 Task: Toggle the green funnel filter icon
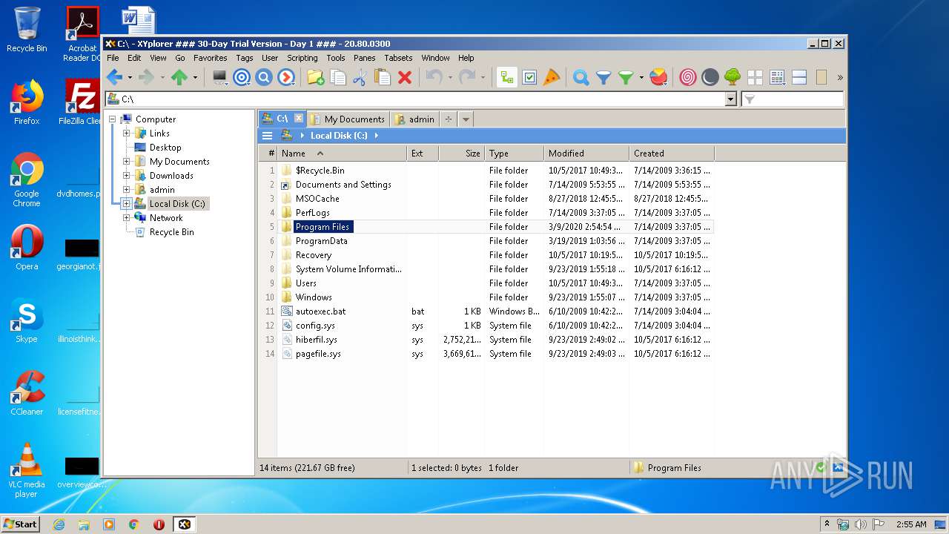[626, 77]
